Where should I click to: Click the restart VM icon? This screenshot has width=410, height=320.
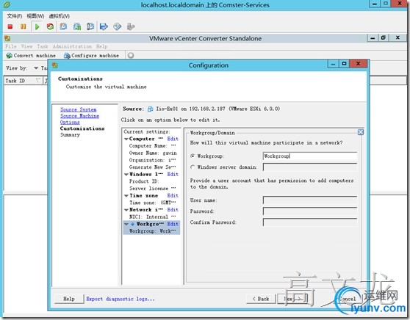(x=50, y=26)
